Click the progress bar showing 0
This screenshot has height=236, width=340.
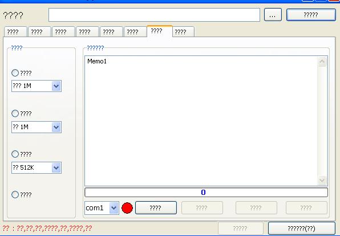tap(206, 193)
